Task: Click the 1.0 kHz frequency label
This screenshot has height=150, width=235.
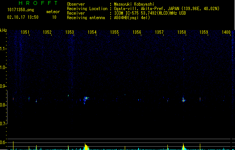Action: 3,67
